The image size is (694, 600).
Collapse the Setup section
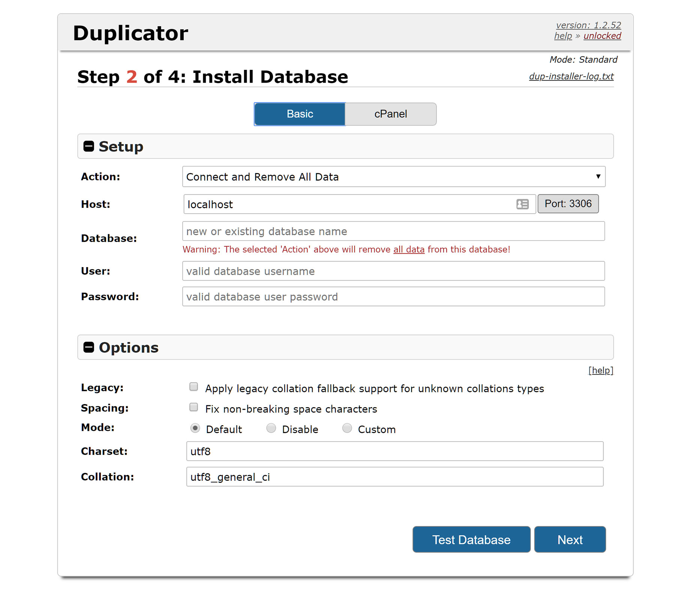[89, 146]
